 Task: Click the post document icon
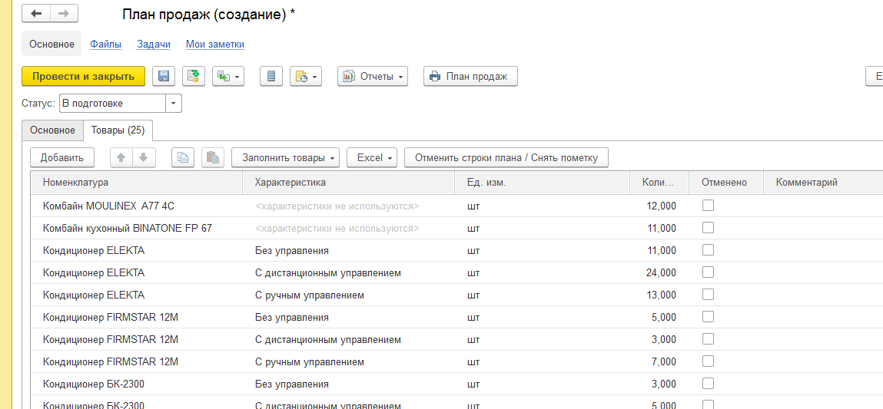tap(194, 76)
